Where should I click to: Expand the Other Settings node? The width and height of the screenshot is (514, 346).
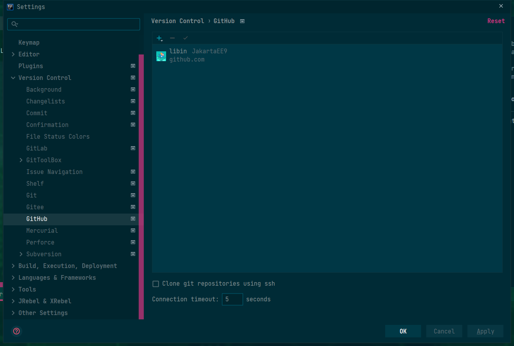13,313
